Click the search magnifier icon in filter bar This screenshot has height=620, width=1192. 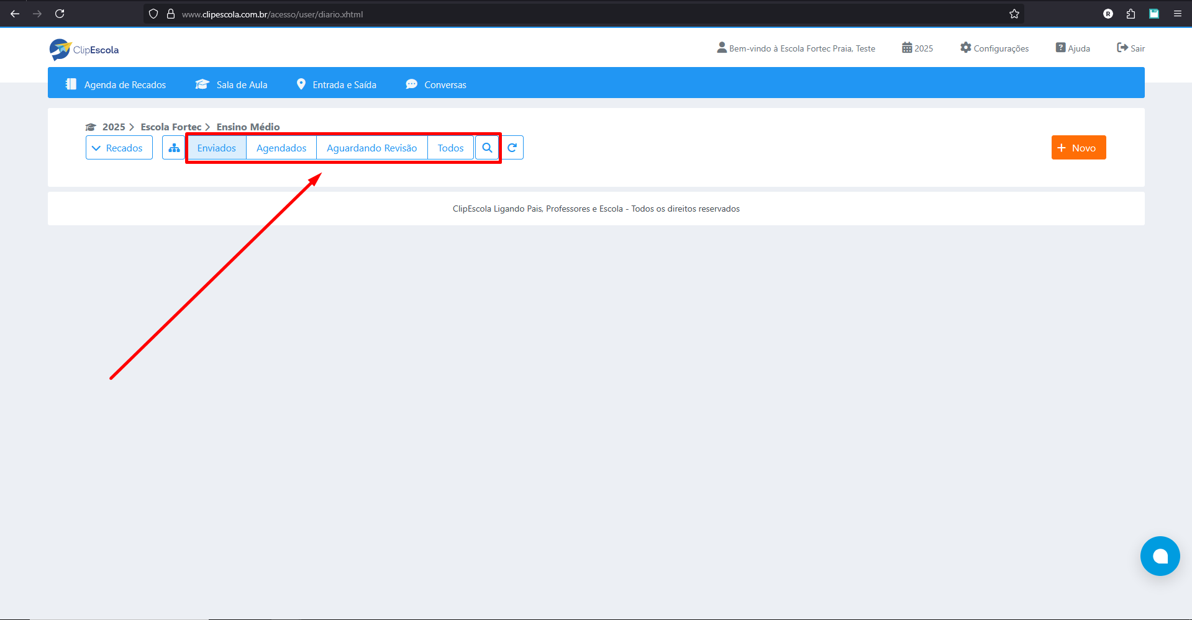(487, 148)
